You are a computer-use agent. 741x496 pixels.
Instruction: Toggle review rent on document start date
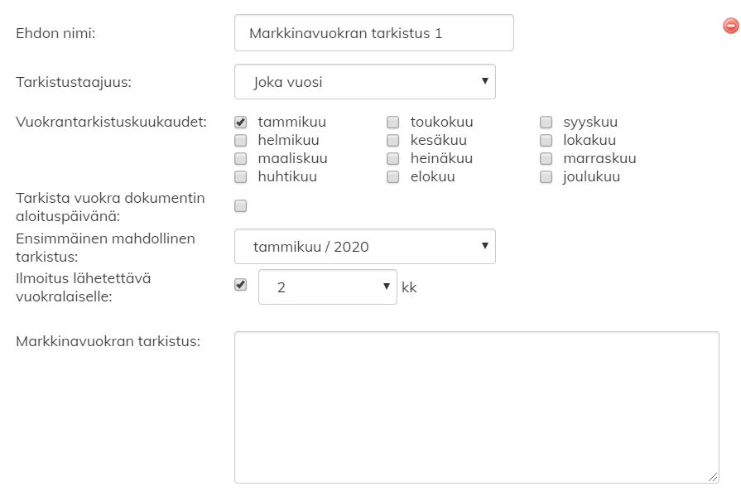[x=241, y=205]
